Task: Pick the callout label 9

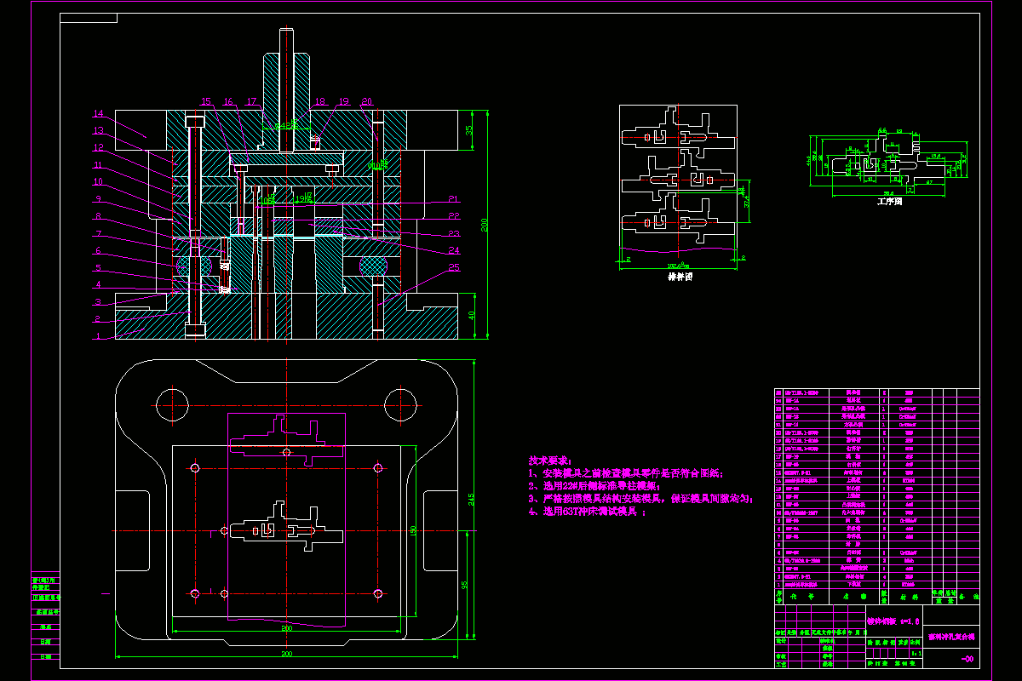Action: [98, 199]
